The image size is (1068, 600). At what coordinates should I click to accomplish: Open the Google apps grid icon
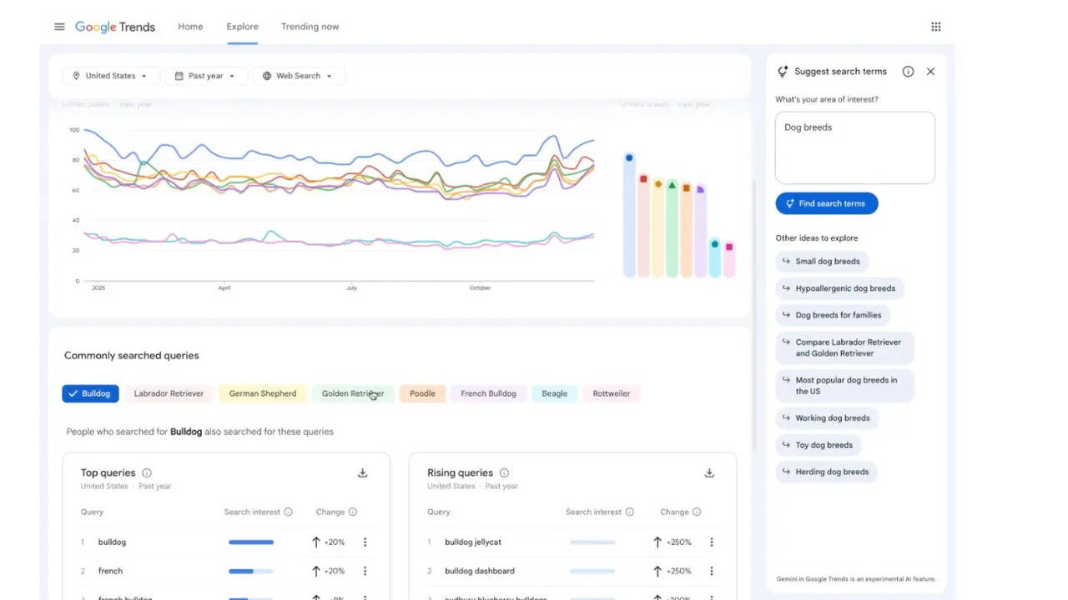936,26
